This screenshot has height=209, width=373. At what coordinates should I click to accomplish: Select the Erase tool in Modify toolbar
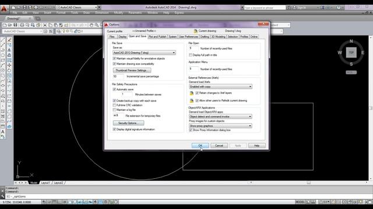[x=9, y=39]
